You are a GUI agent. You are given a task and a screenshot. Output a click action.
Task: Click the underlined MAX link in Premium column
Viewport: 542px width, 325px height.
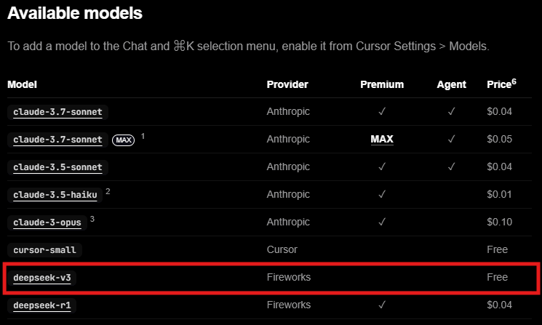(x=382, y=139)
